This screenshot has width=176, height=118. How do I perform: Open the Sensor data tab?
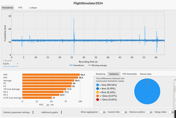tap(146, 74)
